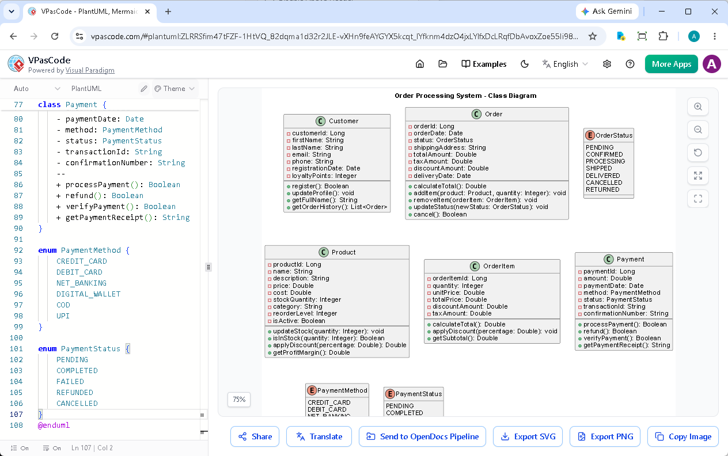Click the Translate button
This screenshot has height=456, width=728.
[x=318, y=436]
